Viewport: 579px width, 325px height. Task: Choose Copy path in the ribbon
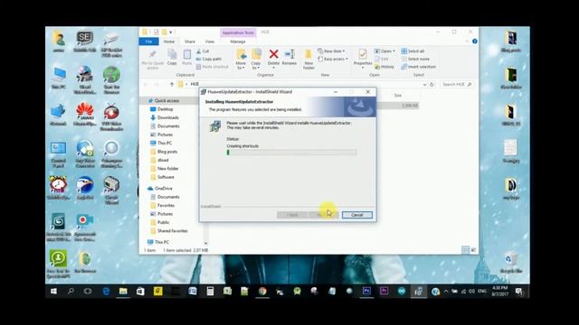click(x=209, y=59)
